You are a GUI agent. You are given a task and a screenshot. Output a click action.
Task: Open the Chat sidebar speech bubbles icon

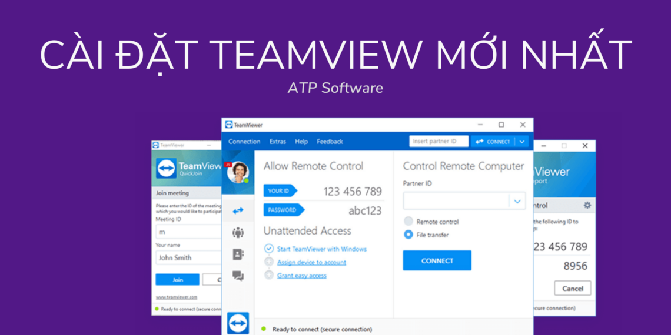[x=238, y=275]
